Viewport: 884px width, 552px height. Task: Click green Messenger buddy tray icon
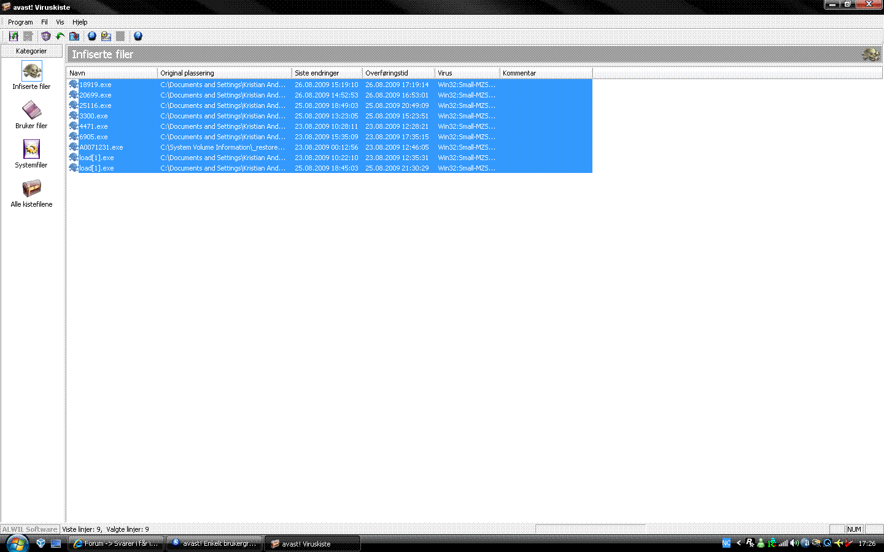[761, 543]
